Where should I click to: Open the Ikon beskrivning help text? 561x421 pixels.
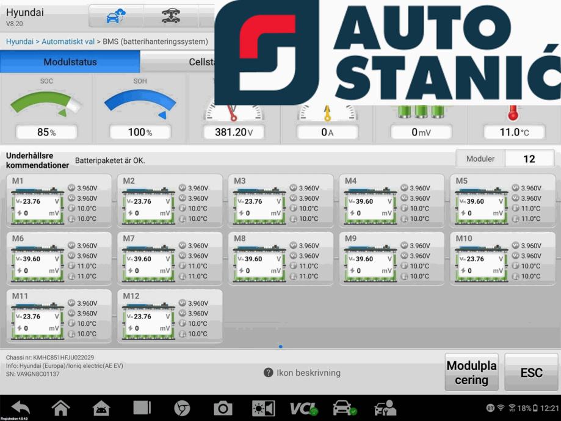(308, 373)
